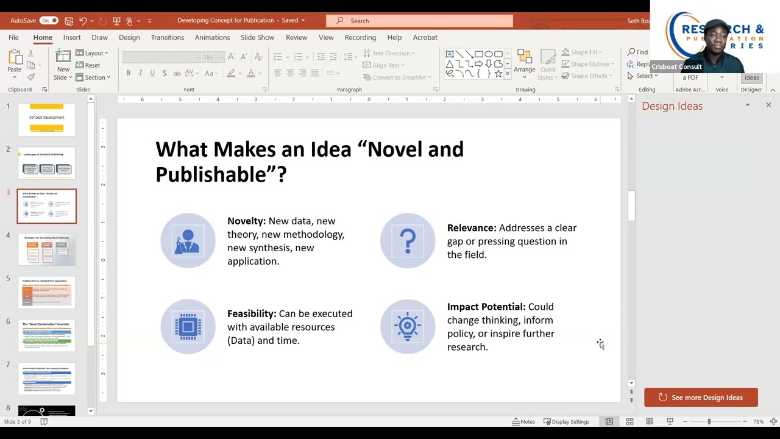Switch to Reading View
This screenshot has height=439, width=780.
pos(650,421)
